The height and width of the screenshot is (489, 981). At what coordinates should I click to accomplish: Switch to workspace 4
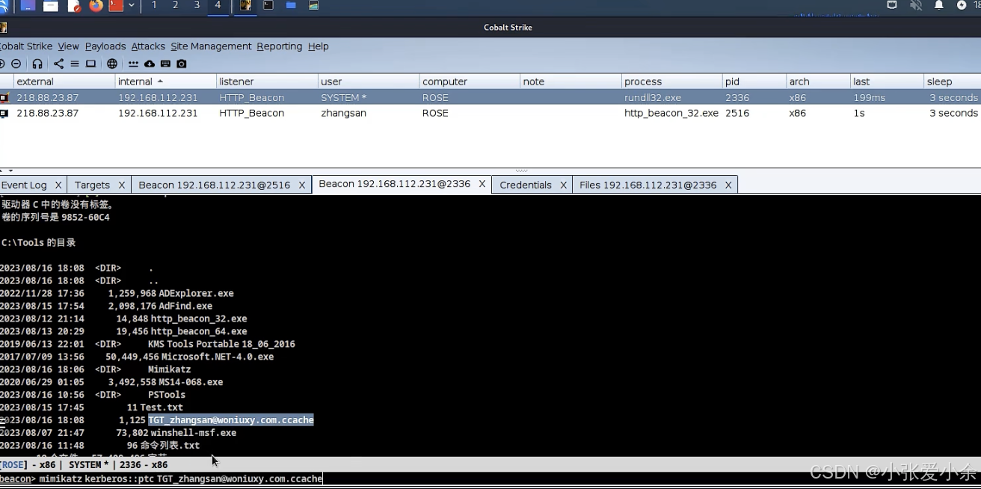(x=218, y=6)
